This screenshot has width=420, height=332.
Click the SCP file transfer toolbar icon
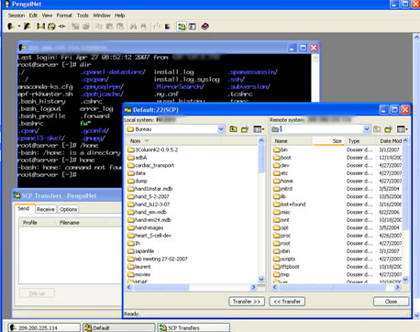click(182, 27)
